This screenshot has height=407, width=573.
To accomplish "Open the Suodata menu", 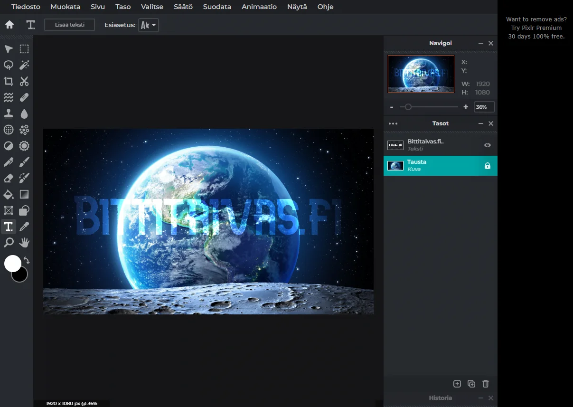I will pos(217,7).
